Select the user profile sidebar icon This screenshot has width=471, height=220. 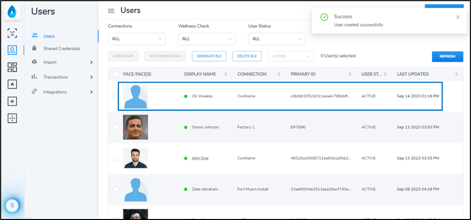tap(12, 50)
